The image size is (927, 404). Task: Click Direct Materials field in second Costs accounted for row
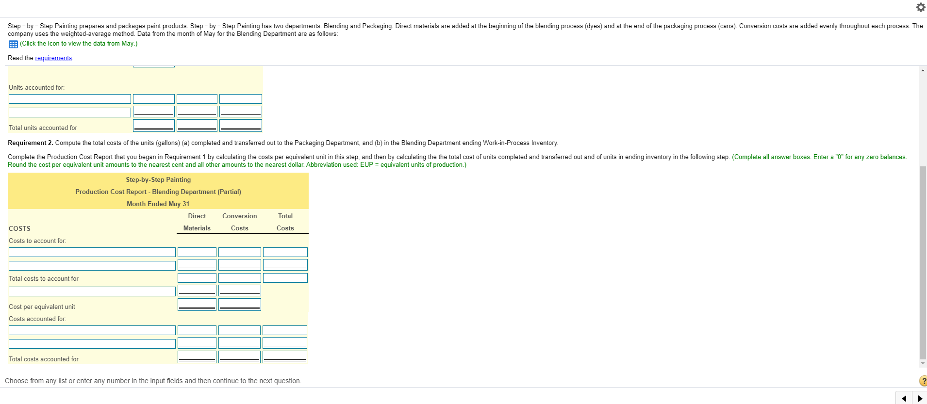pos(197,343)
